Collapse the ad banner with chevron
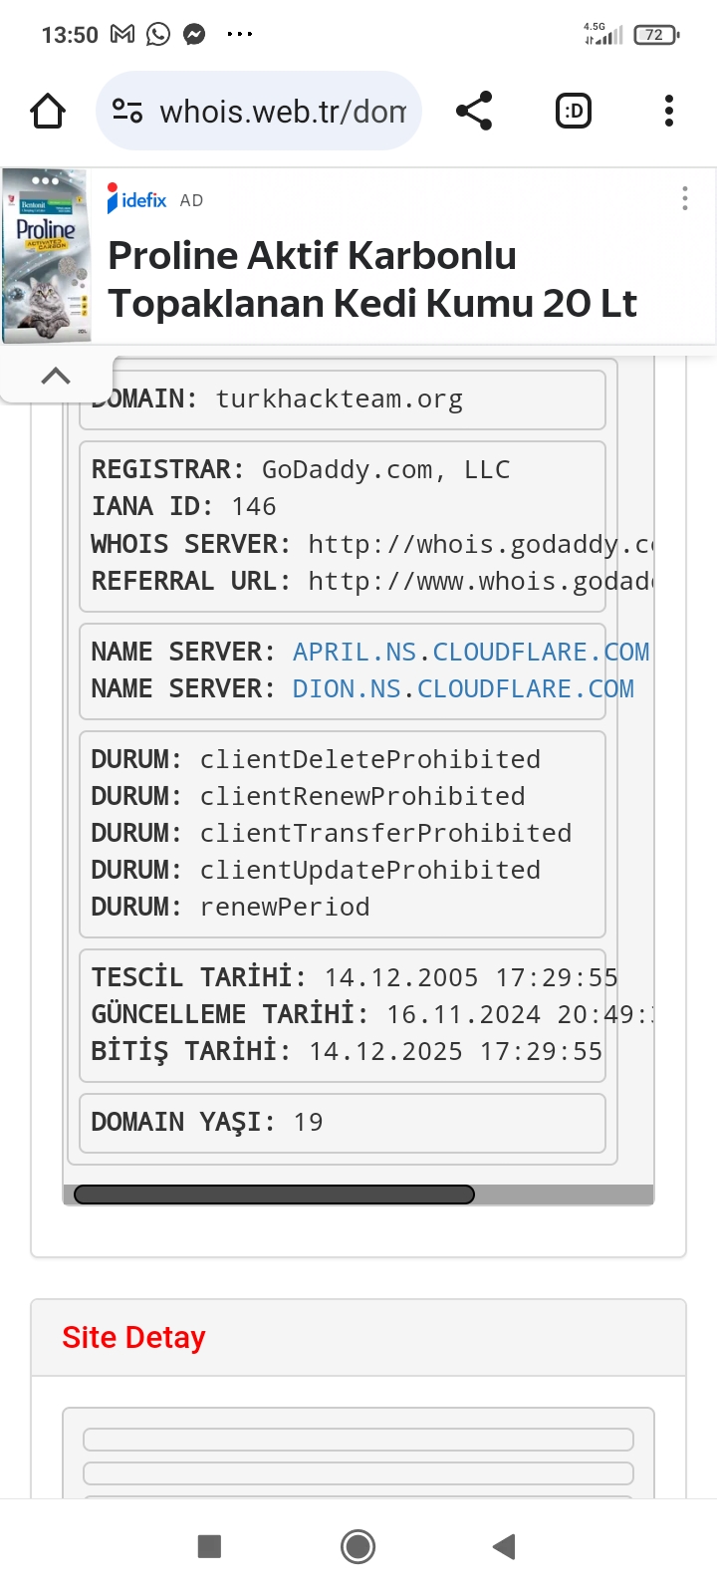This screenshot has width=717, height=1594. 56,376
